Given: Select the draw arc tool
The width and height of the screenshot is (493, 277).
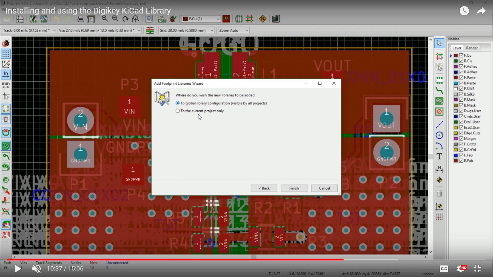Looking at the screenshot, I should 439,146.
